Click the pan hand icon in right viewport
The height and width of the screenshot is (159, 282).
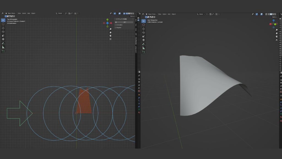(x=276, y=33)
